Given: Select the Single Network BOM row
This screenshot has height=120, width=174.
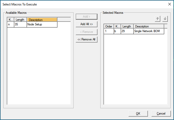Looking at the screenshot, I should tap(134, 31).
